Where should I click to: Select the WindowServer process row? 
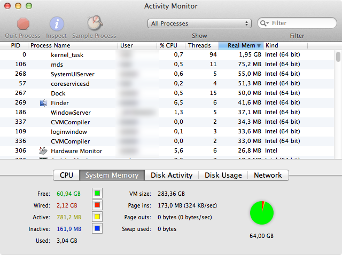167,112
